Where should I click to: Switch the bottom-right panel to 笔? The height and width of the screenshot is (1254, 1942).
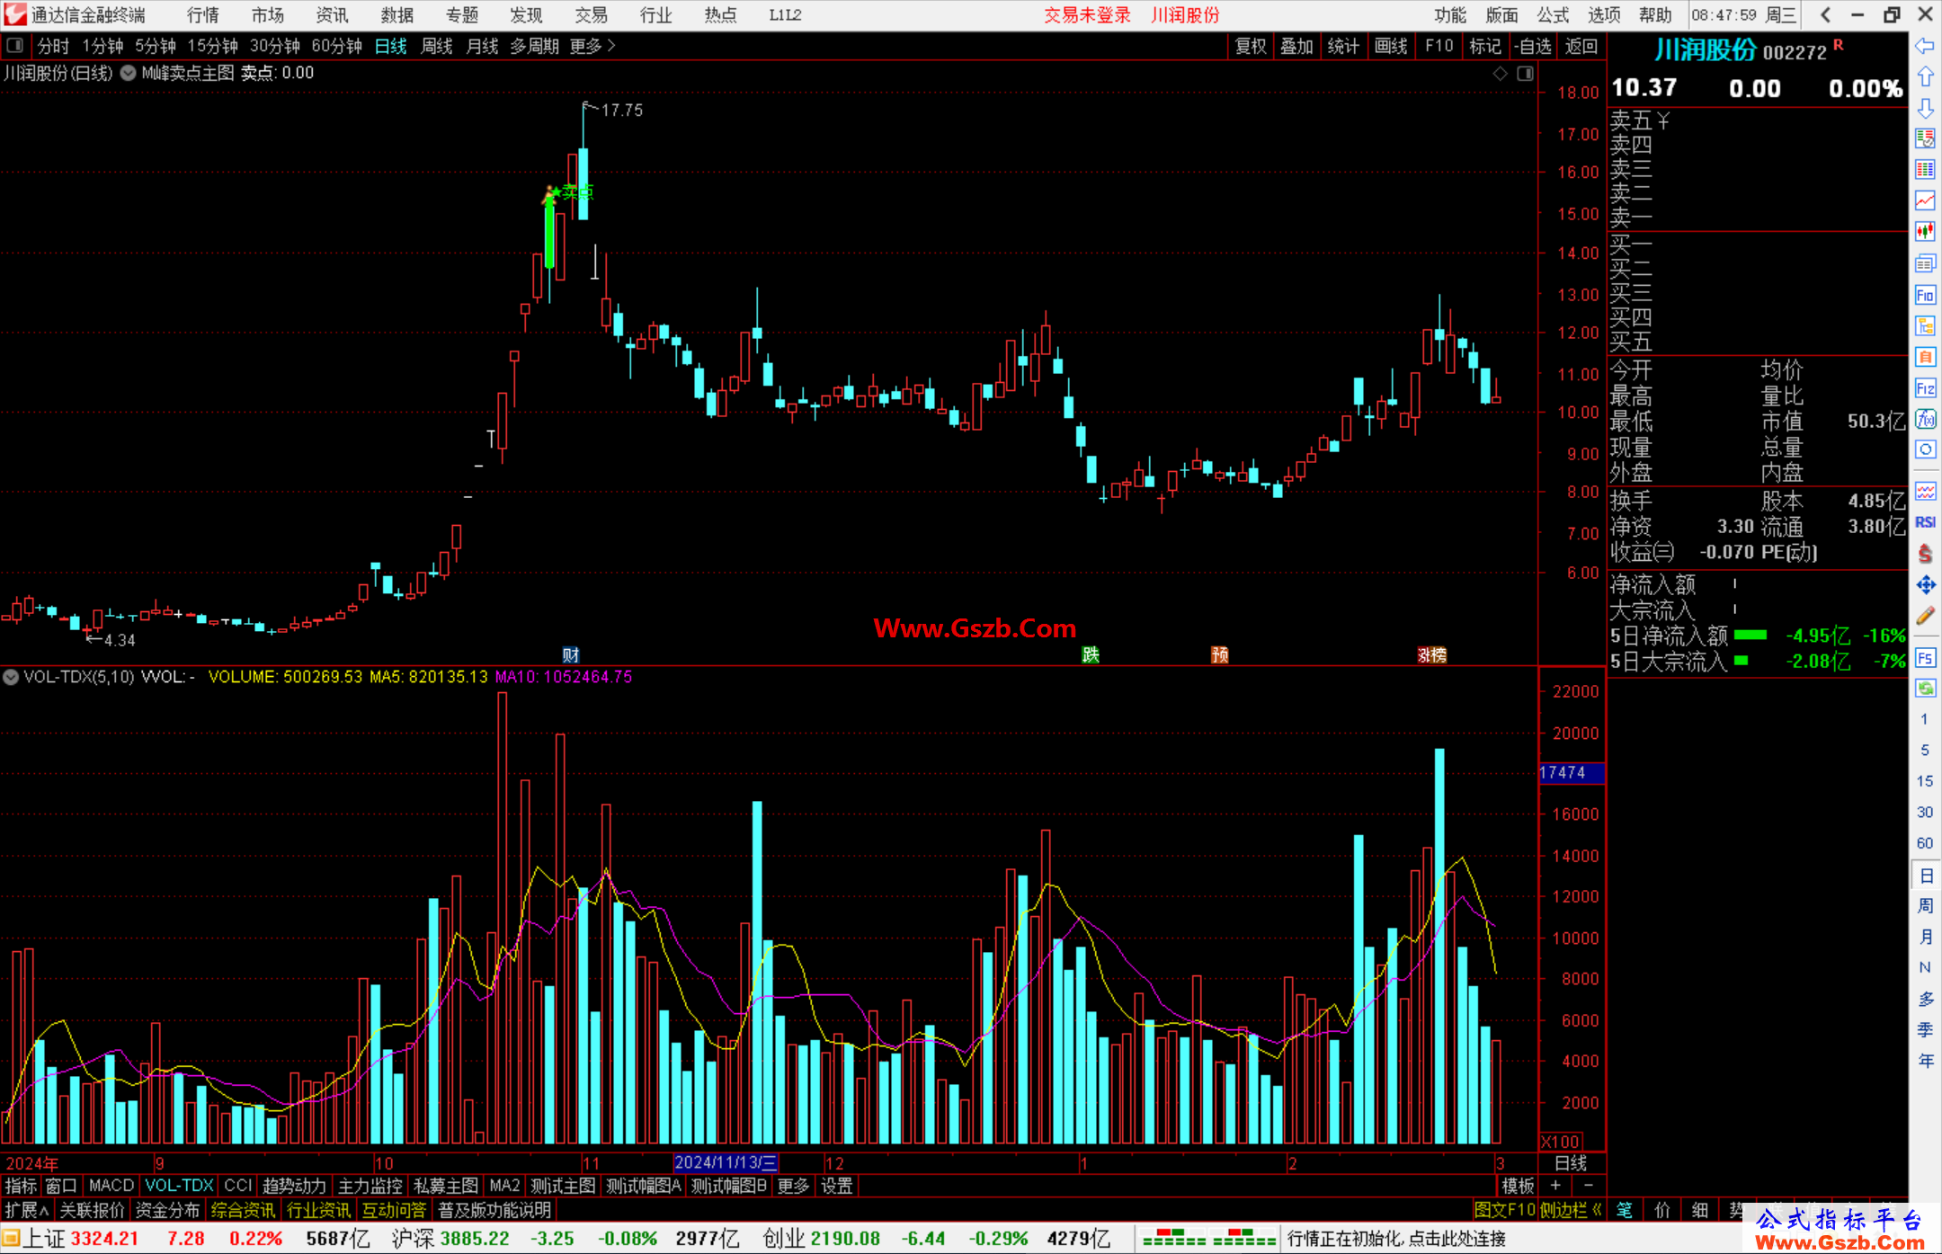pos(1625,1210)
